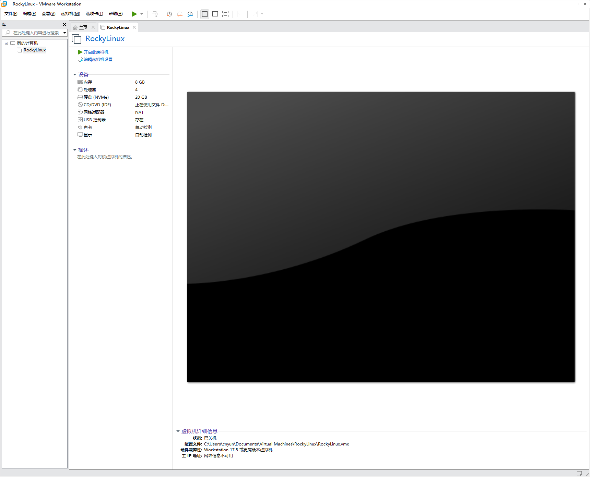Click the VM screen preview thumbnail
The height and width of the screenshot is (477, 590).
coord(381,236)
